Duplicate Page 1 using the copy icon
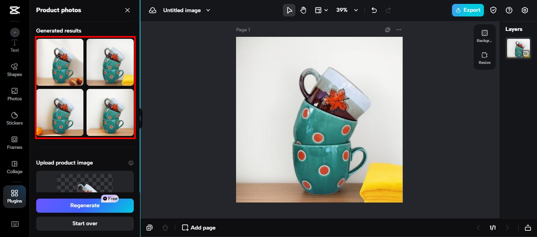 (x=388, y=30)
